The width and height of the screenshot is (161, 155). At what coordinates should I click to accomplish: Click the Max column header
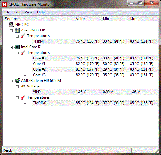tap(142, 19)
